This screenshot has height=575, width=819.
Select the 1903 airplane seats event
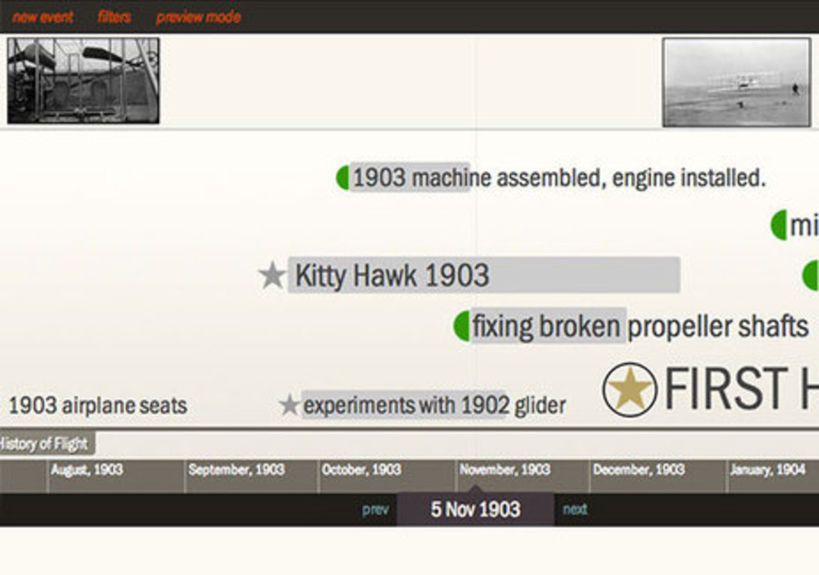pyautogui.click(x=98, y=406)
